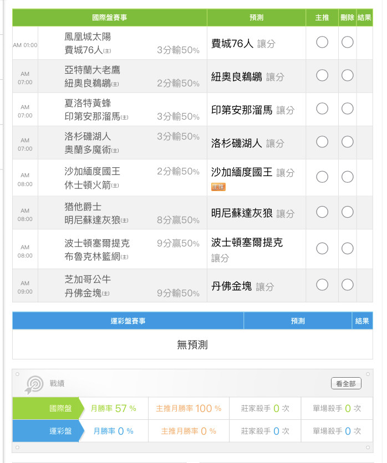Select 刪除 radio for 沙加緬度國王 prediction

(x=348, y=177)
